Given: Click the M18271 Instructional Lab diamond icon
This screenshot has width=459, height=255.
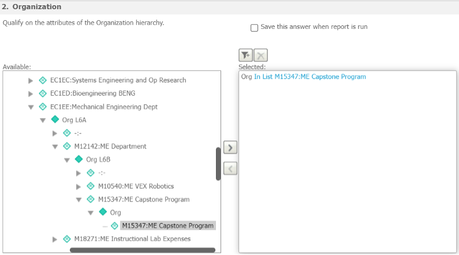Looking at the screenshot, I should [67, 239].
